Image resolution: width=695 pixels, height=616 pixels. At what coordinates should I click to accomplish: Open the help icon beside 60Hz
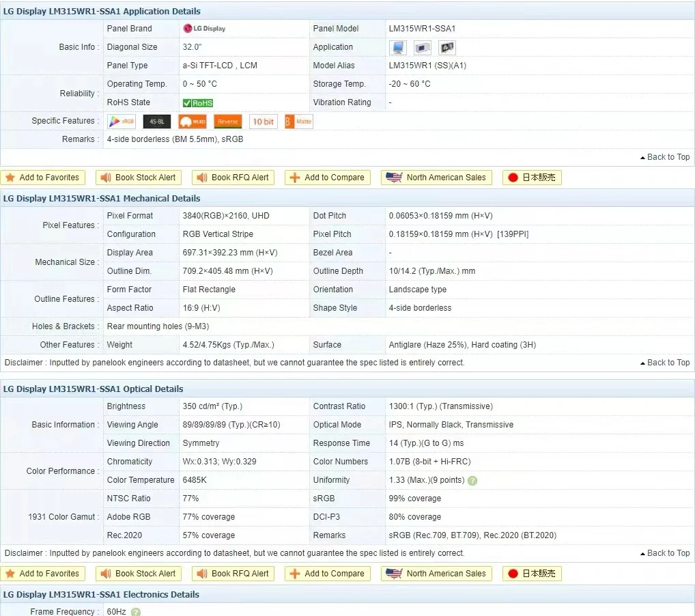[x=136, y=612]
